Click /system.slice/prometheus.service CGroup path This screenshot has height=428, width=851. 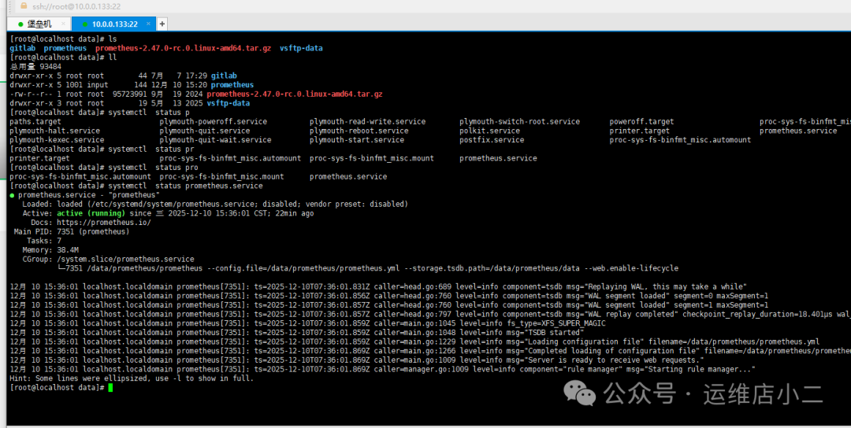125,260
